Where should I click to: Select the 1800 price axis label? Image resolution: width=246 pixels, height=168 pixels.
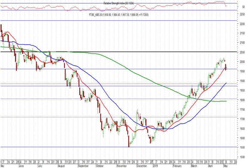click(241, 100)
